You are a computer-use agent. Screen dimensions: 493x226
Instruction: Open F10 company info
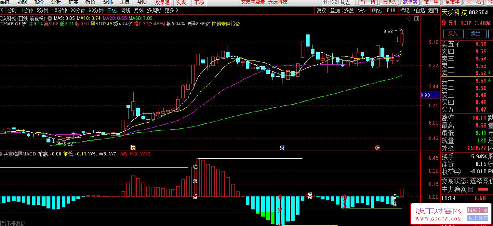click(391, 11)
